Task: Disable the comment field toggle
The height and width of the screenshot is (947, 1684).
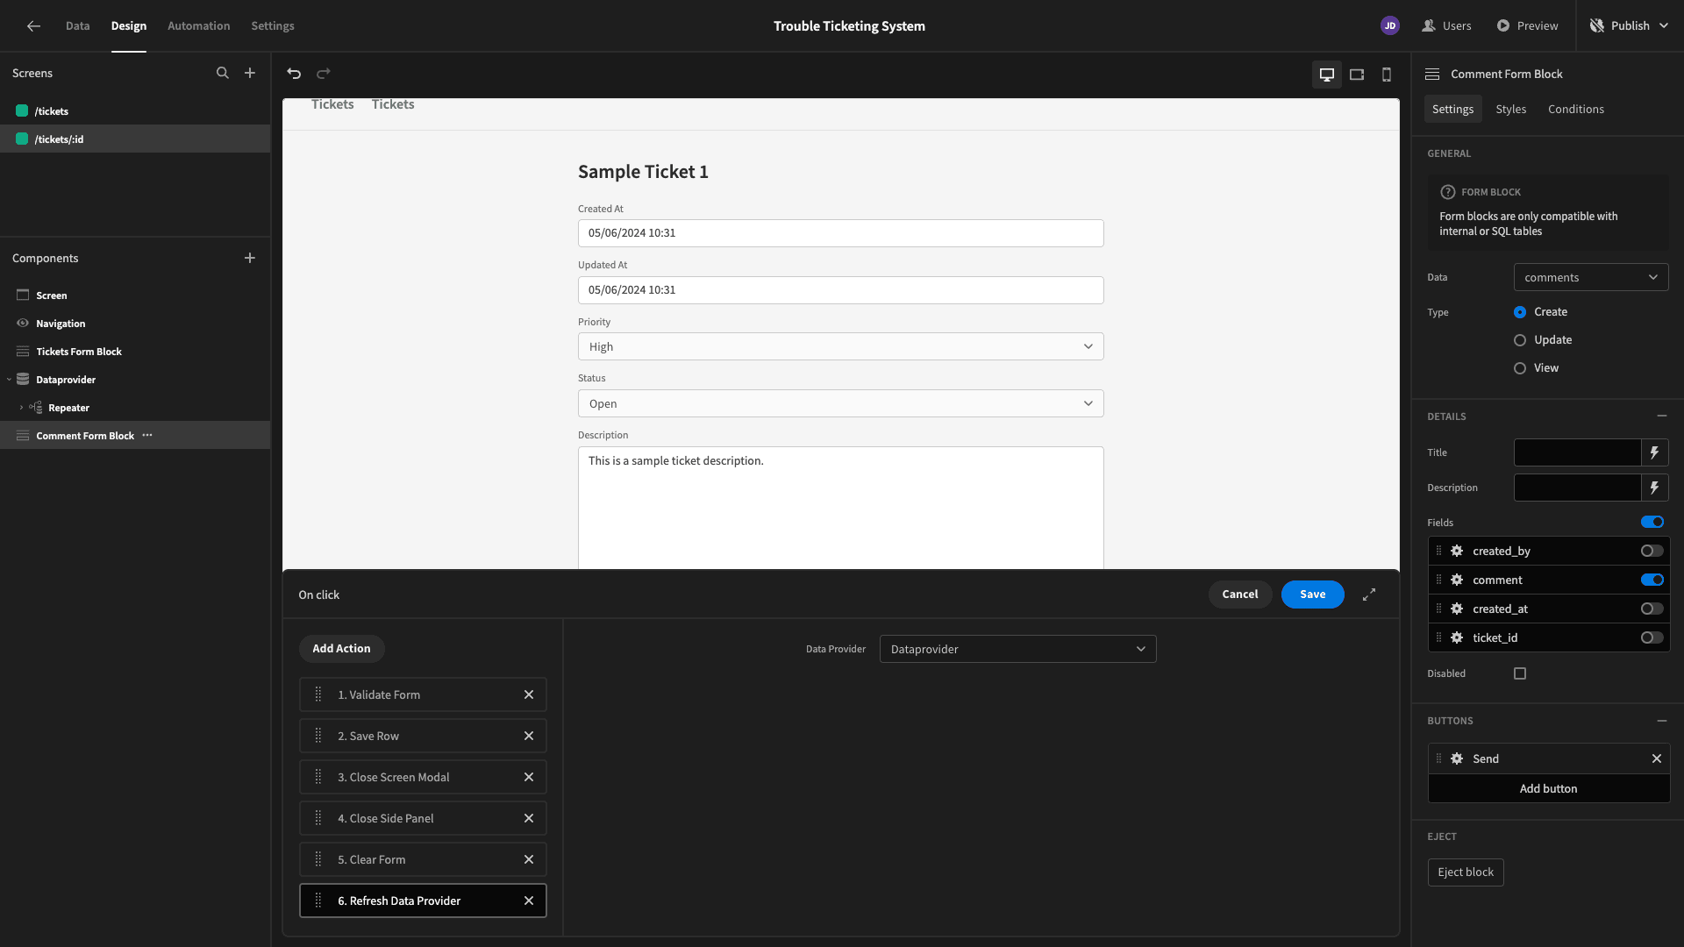Action: pyautogui.click(x=1652, y=580)
